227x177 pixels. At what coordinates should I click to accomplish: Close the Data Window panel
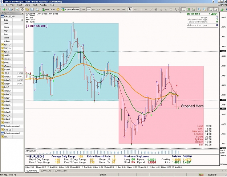[x=23, y=13]
